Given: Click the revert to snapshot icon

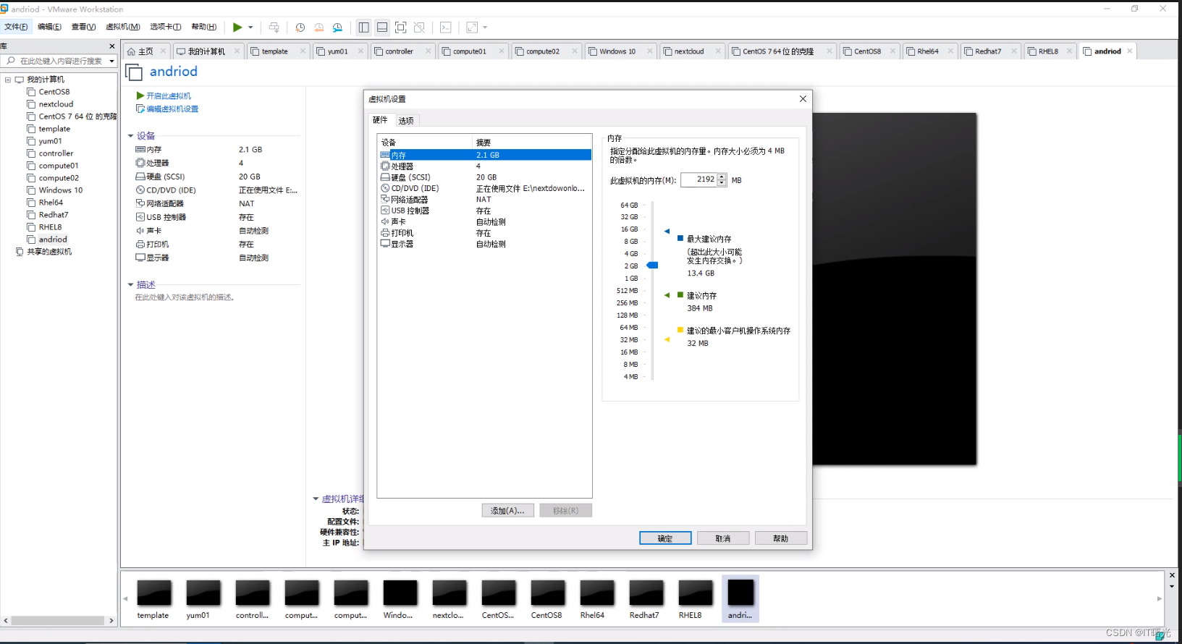Looking at the screenshot, I should tap(318, 27).
